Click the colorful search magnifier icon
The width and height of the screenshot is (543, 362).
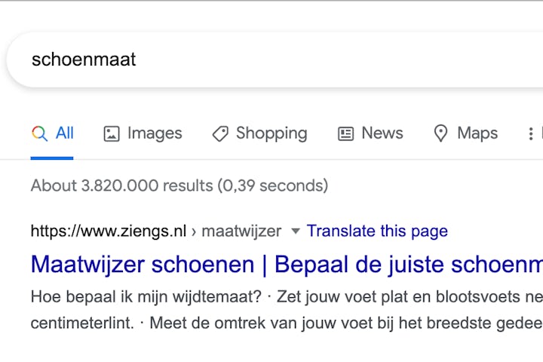coord(39,133)
